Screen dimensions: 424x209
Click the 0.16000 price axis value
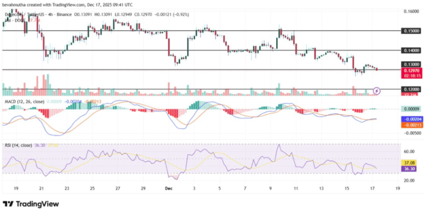coord(411,11)
